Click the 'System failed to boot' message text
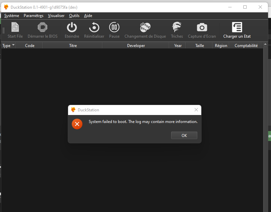Image resolution: width=271 pixels, height=212 pixels. [143, 122]
